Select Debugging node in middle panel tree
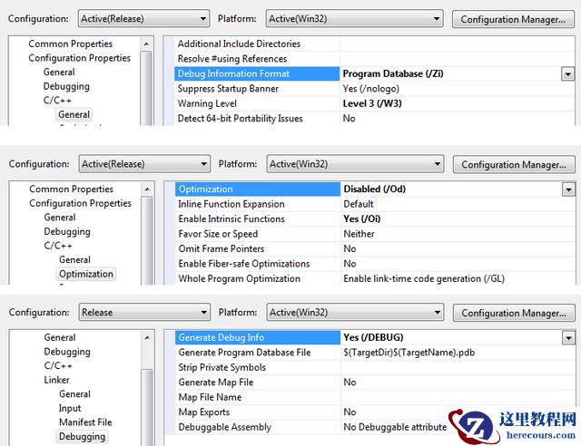The height and width of the screenshot is (446, 581). point(67,232)
